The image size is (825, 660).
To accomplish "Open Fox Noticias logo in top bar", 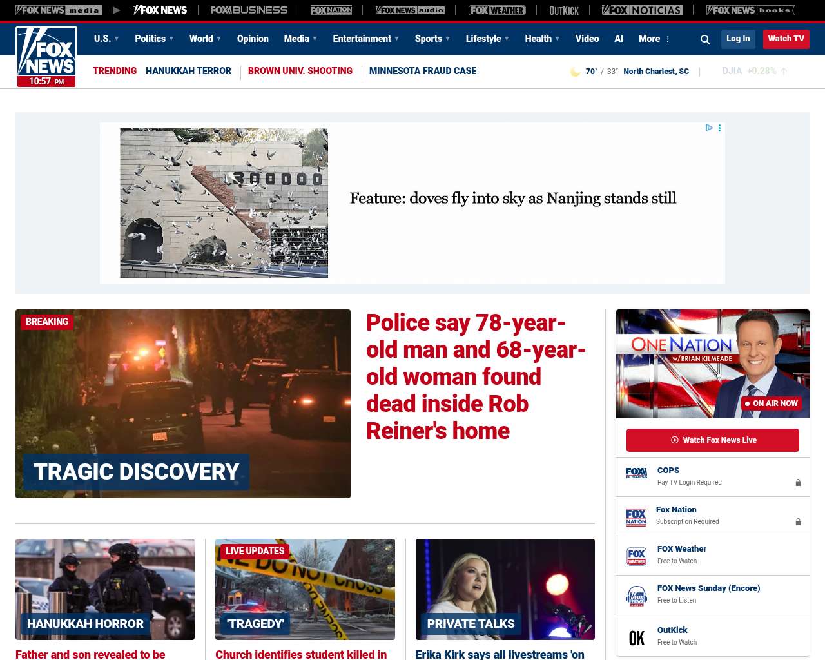I will [x=642, y=10].
